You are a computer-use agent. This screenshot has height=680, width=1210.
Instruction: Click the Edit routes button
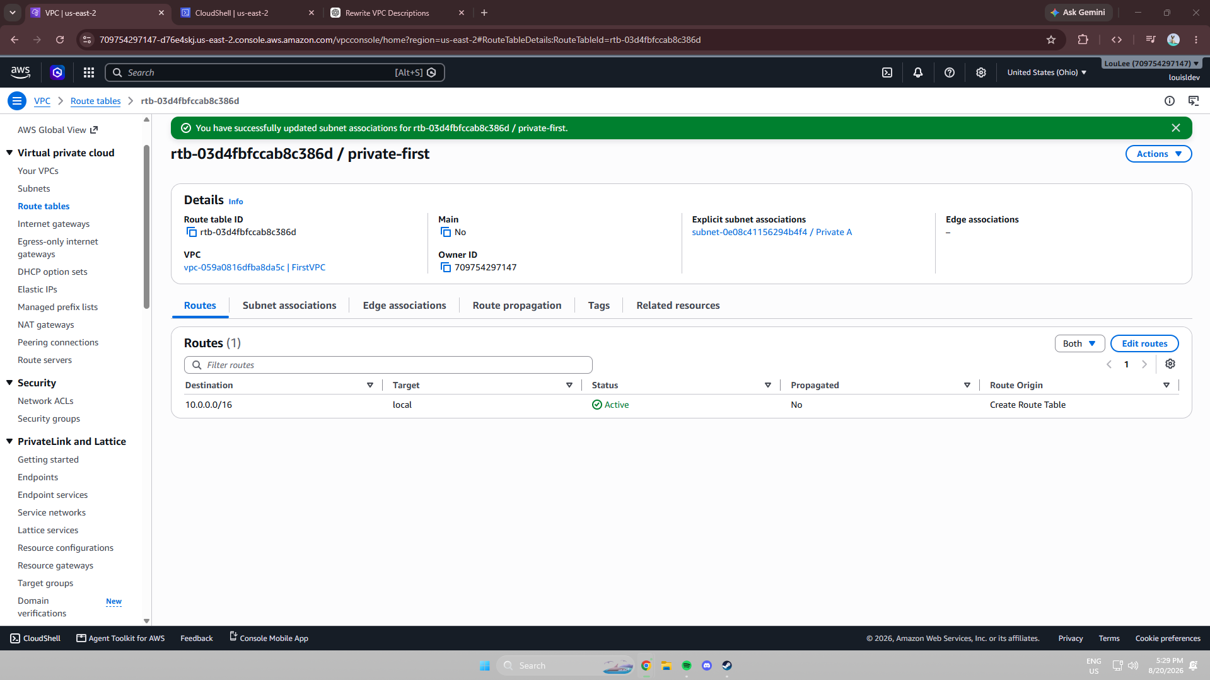coord(1144,343)
